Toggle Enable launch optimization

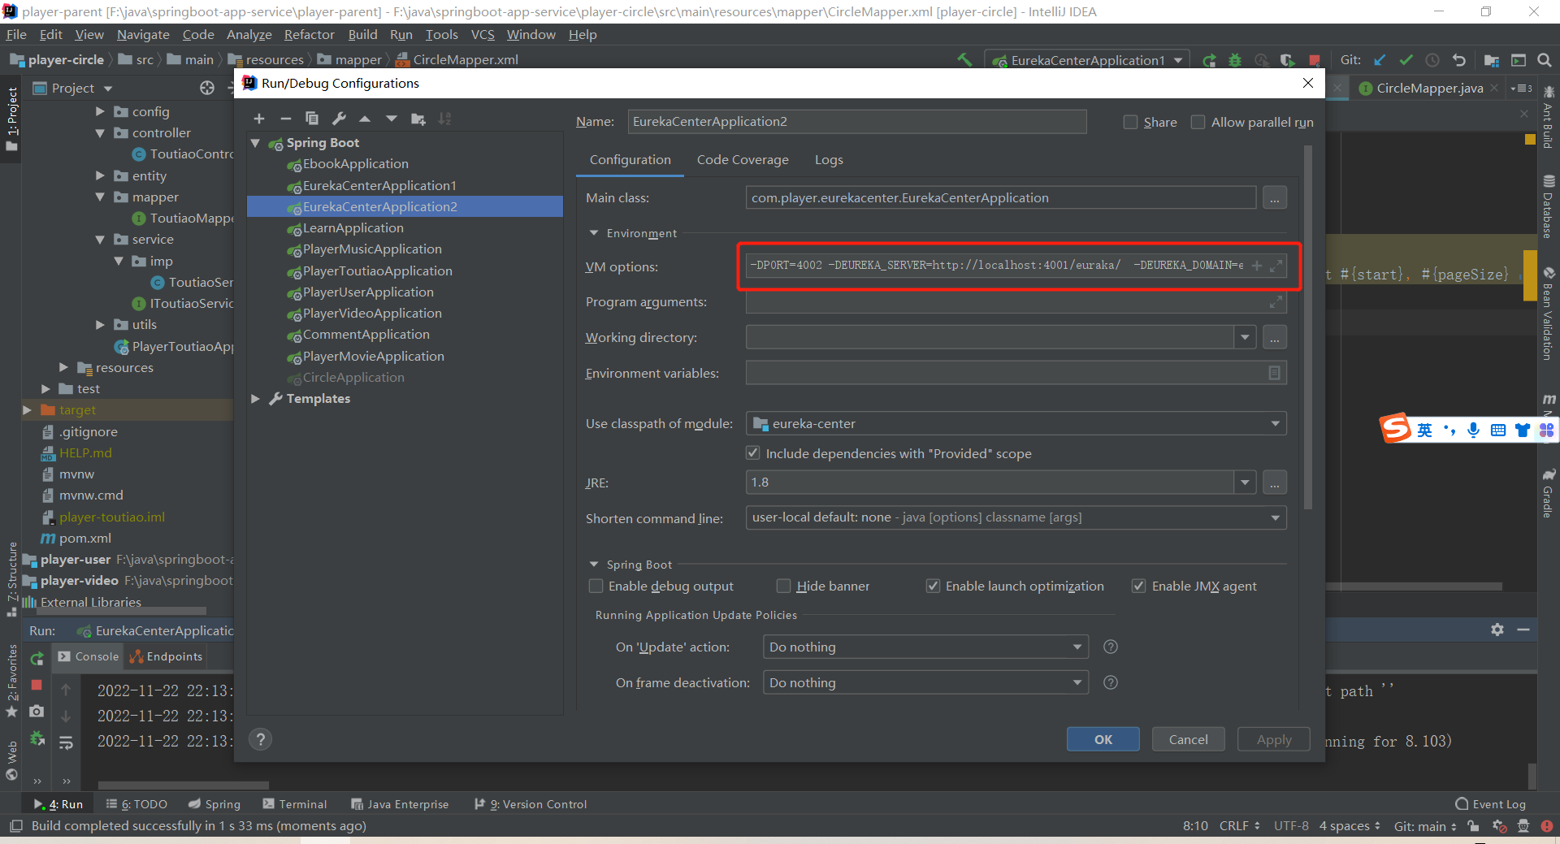[933, 586]
